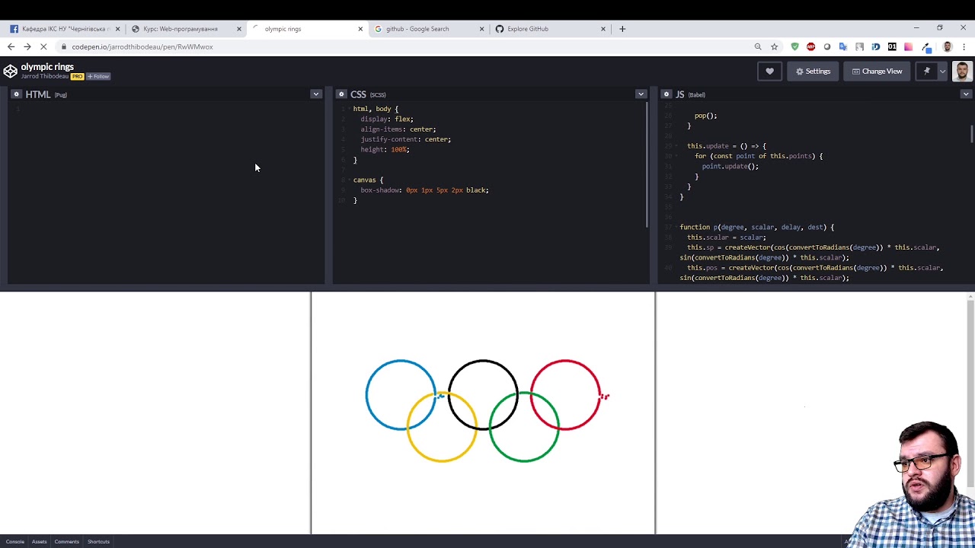Expand the CSS panel dropdown menu
The height and width of the screenshot is (548, 975).
641,94
